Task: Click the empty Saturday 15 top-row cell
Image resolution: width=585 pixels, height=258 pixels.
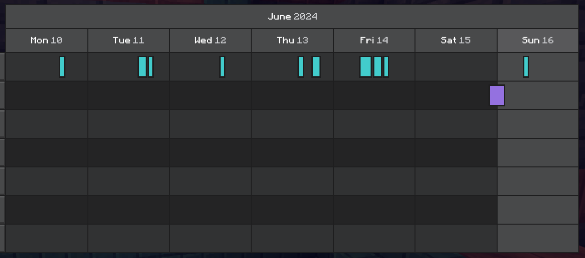Action: point(456,67)
